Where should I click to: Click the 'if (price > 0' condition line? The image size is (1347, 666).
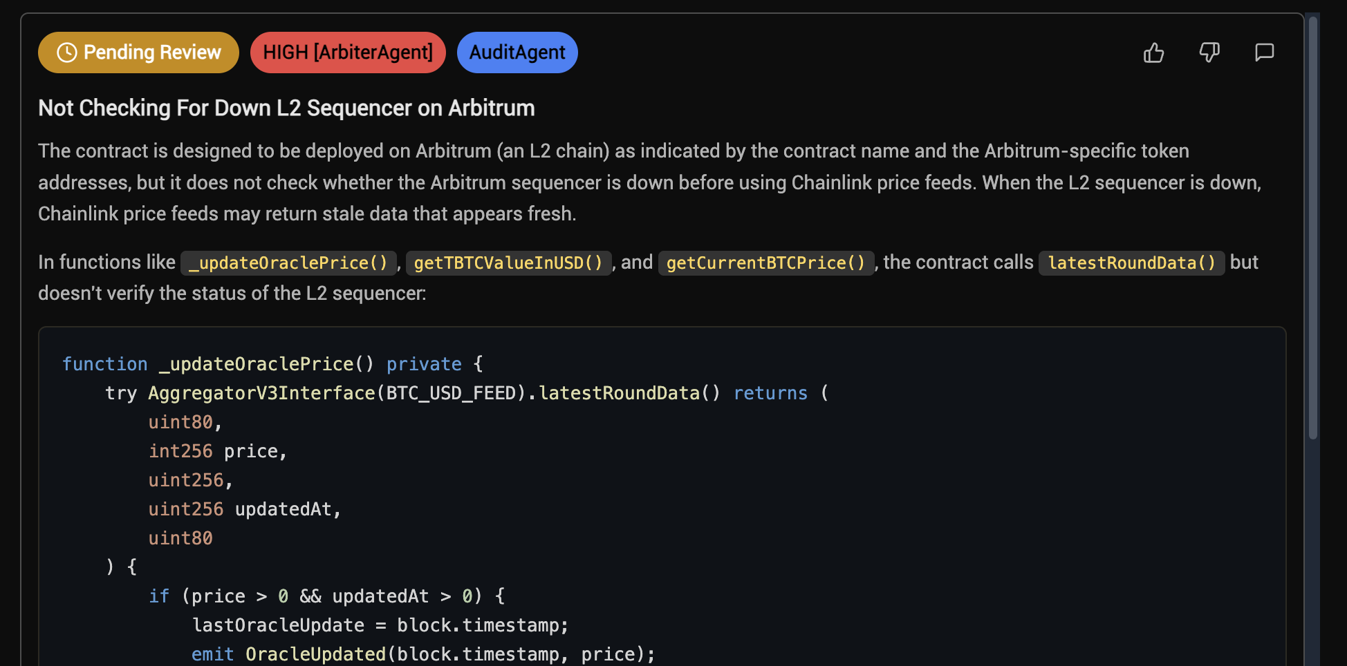pos(326,596)
